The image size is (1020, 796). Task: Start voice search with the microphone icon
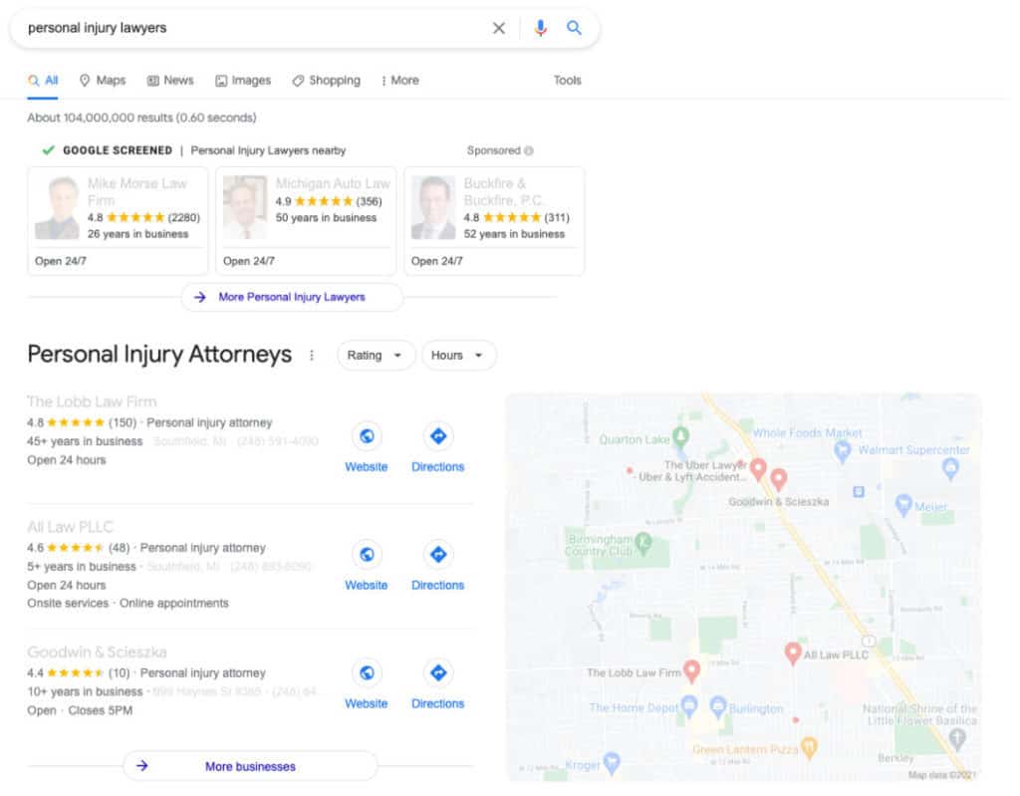(x=540, y=28)
